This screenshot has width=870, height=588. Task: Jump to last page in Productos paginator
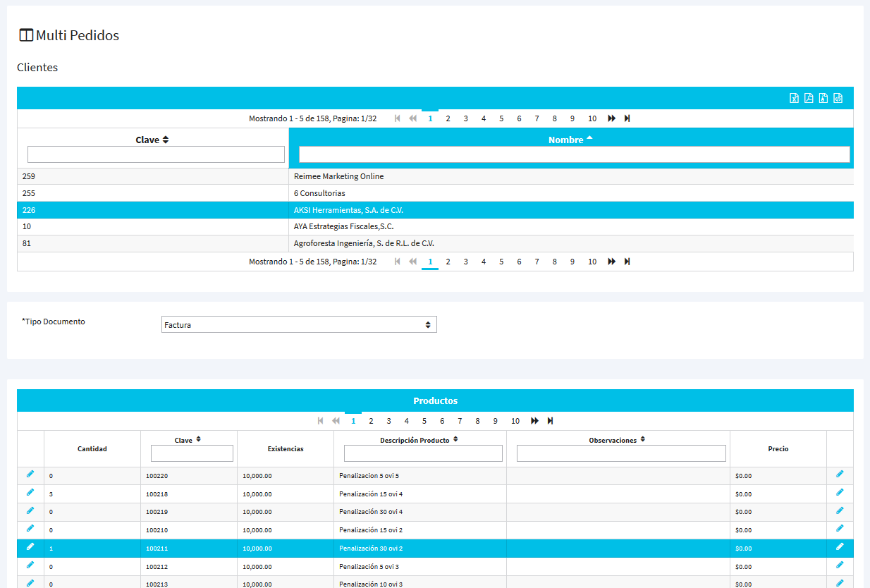point(551,421)
